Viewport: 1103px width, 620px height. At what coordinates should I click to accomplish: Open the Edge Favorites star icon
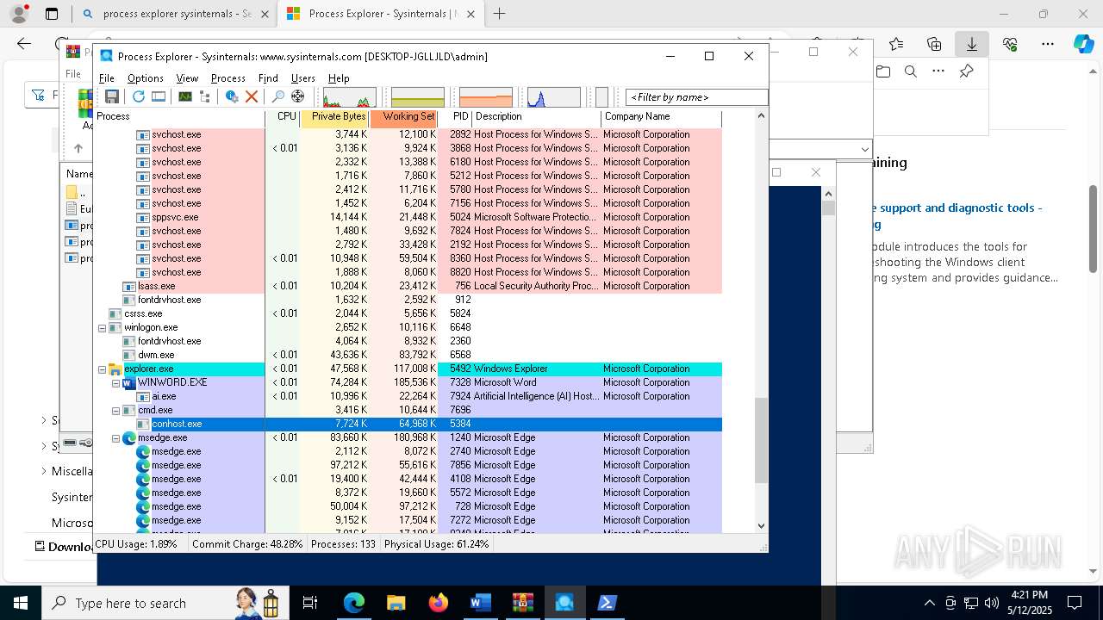point(896,44)
